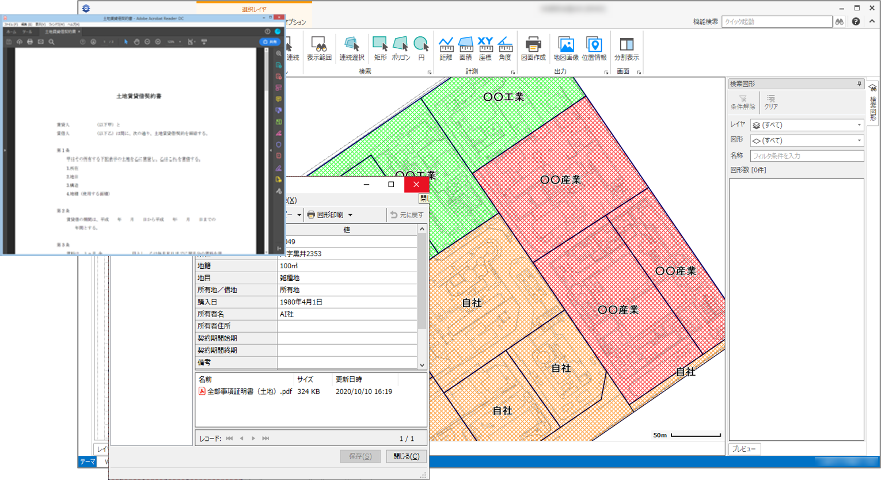The width and height of the screenshot is (881, 480).
Task: Activate the 連続選択 tool
Action: pos(352,48)
